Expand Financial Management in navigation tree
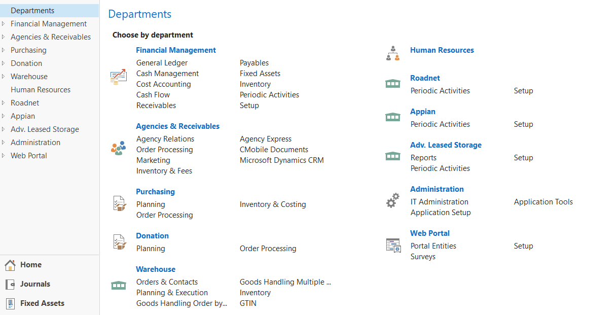The width and height of the screenshot is (589, 315). [x=4, y=24]
